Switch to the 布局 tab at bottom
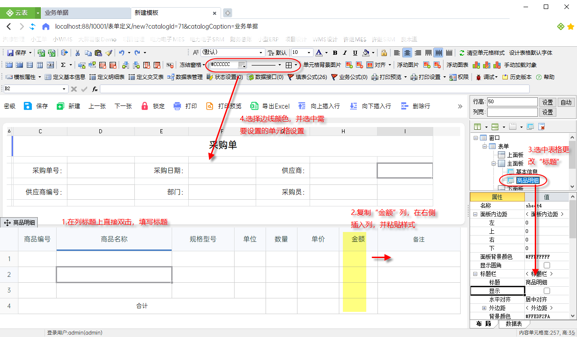The image size is (577, 337). tap(484, 324)
